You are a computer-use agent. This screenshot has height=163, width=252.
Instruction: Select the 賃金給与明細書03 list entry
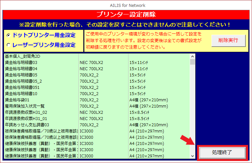[21, 62]
